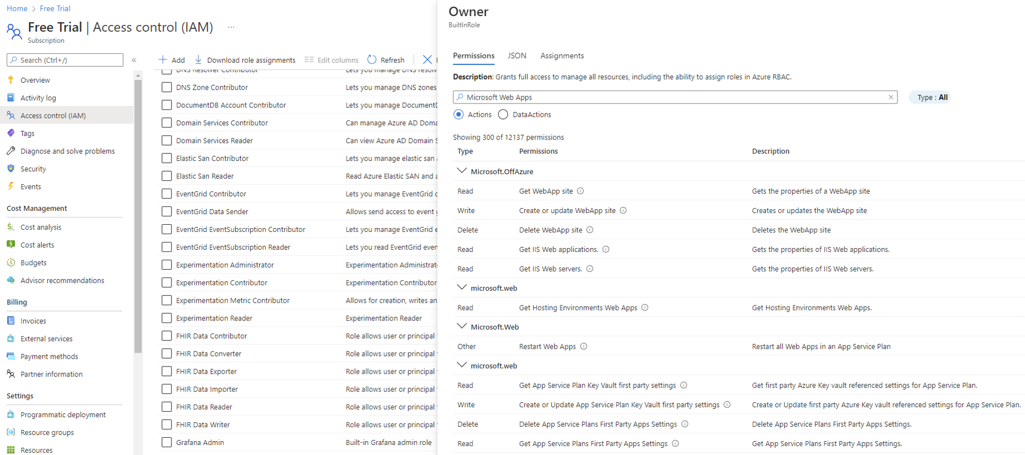This screenshot has width=1025, height=455.
Task: Select the Actions radio button
Action: [458, 115]
